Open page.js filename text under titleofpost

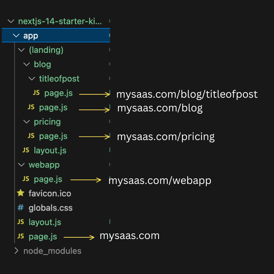(59, 93)
